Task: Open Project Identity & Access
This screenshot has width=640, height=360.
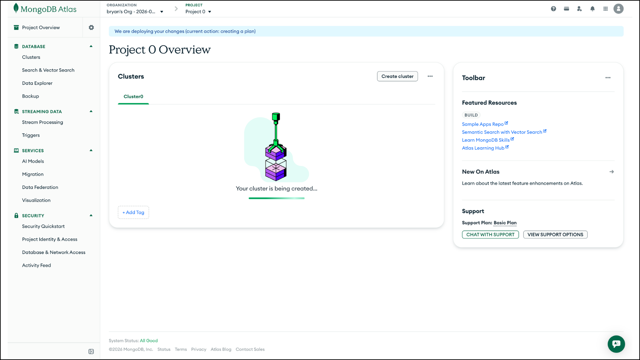Action: [x=49, y=239]
